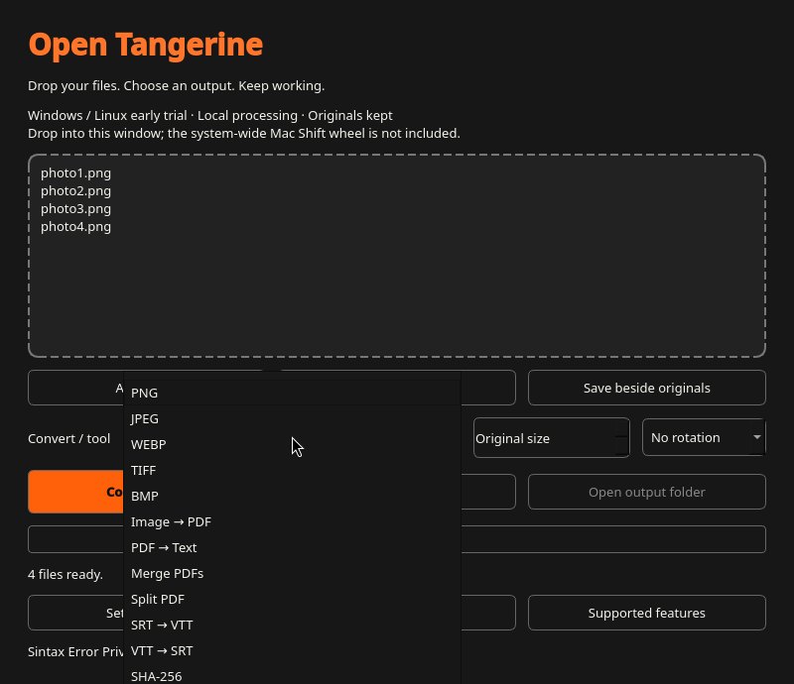Click the orange Convert button
This screenshot has width=794, height=684.
click(x=76, y=492)
